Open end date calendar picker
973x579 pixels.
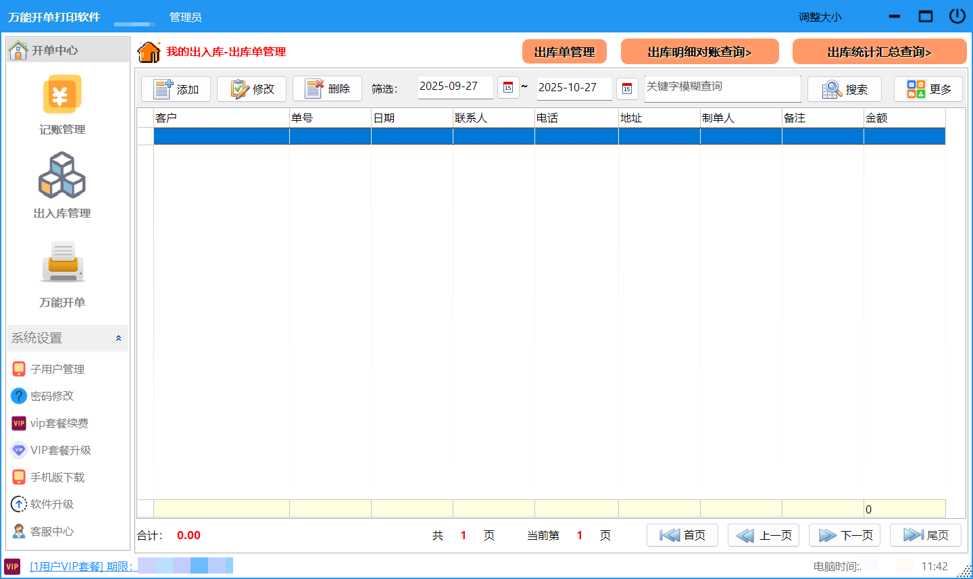(x=627, y=89)
